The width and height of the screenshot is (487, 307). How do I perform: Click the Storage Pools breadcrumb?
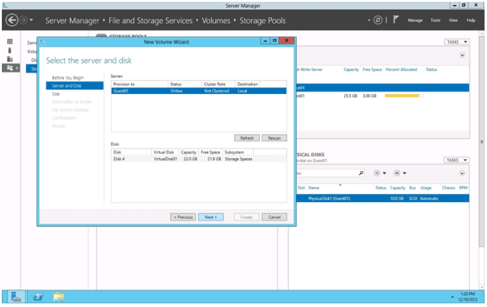click(x=262, y=21)
